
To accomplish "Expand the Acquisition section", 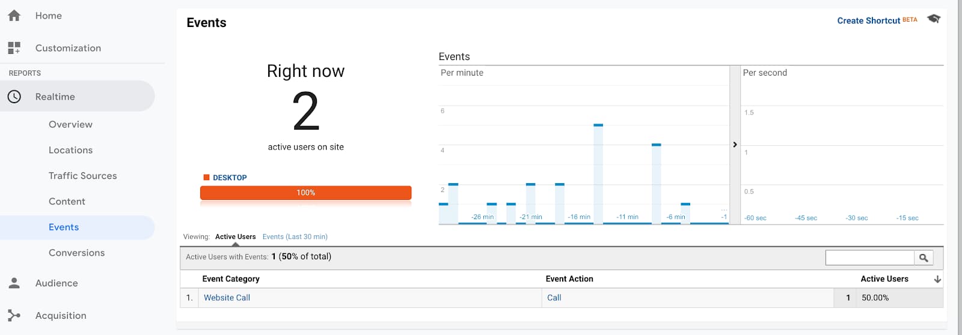I will 61,315.
